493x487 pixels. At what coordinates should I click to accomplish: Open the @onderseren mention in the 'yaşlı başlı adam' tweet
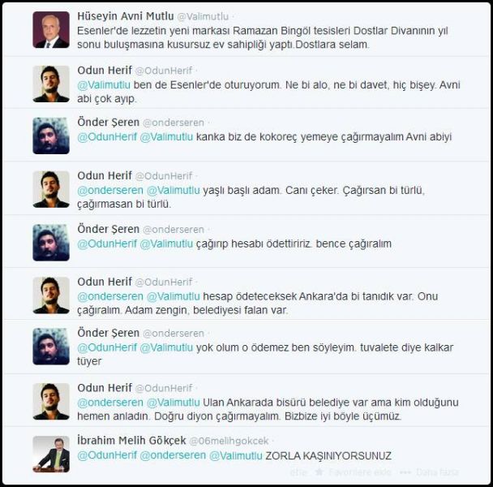110,190
